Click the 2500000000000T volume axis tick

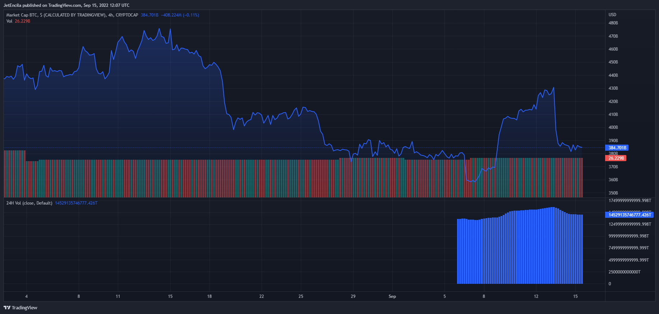625,272
